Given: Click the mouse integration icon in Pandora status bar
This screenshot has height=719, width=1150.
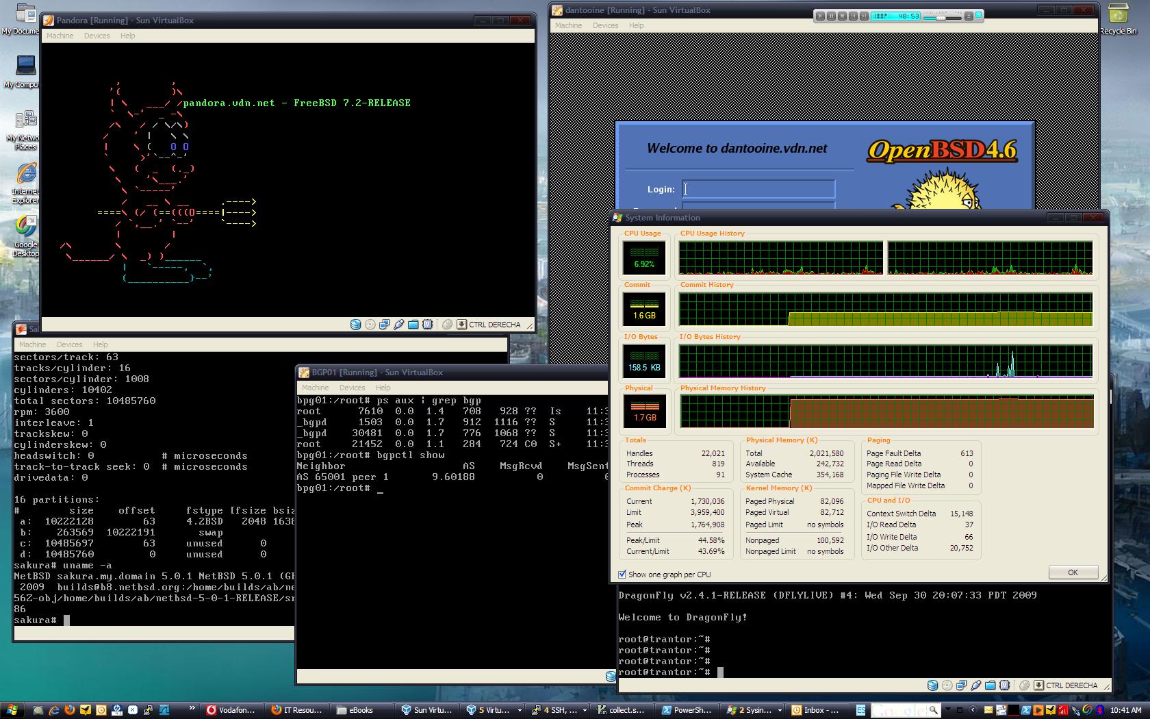Looking at the screenshot, I should coord(447,325).
